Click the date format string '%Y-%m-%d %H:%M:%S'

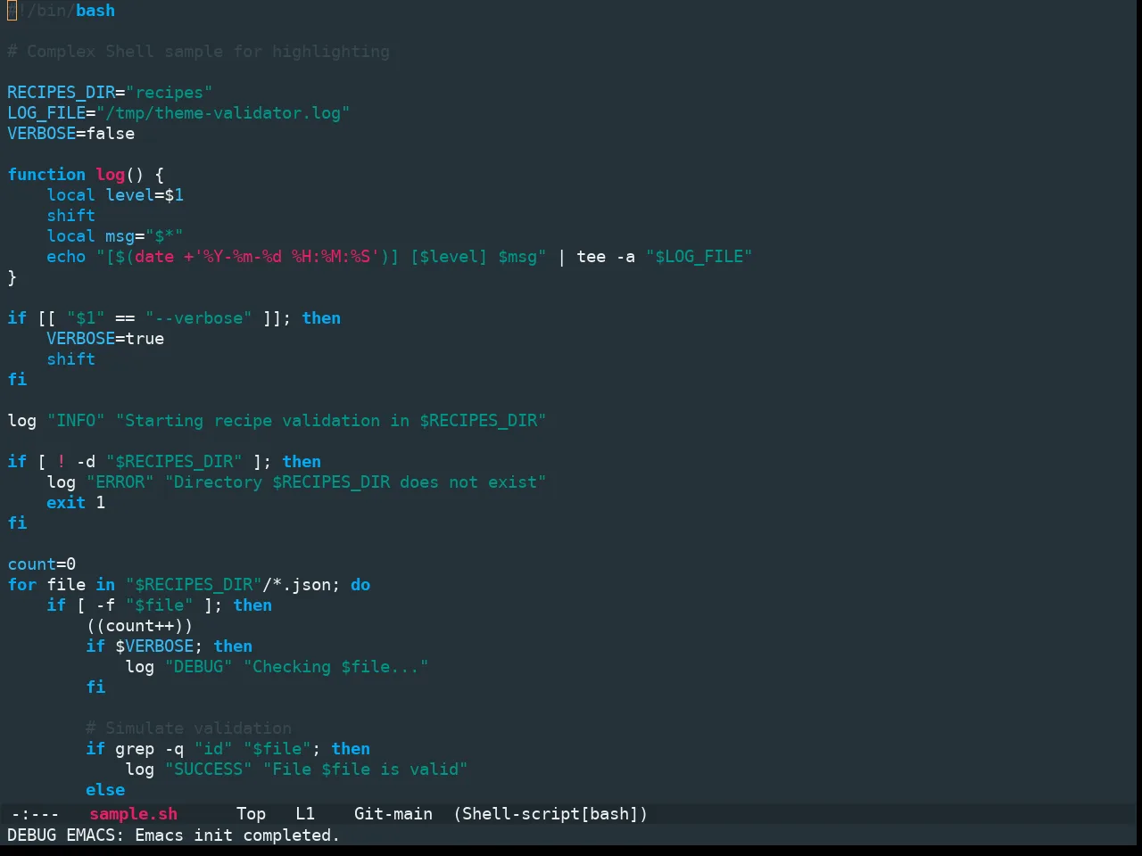[x=287, y=257]
